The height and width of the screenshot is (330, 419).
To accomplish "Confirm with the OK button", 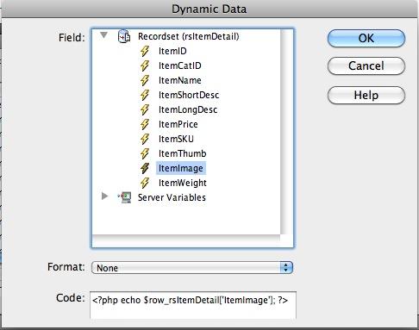I will tap(366, 38).
